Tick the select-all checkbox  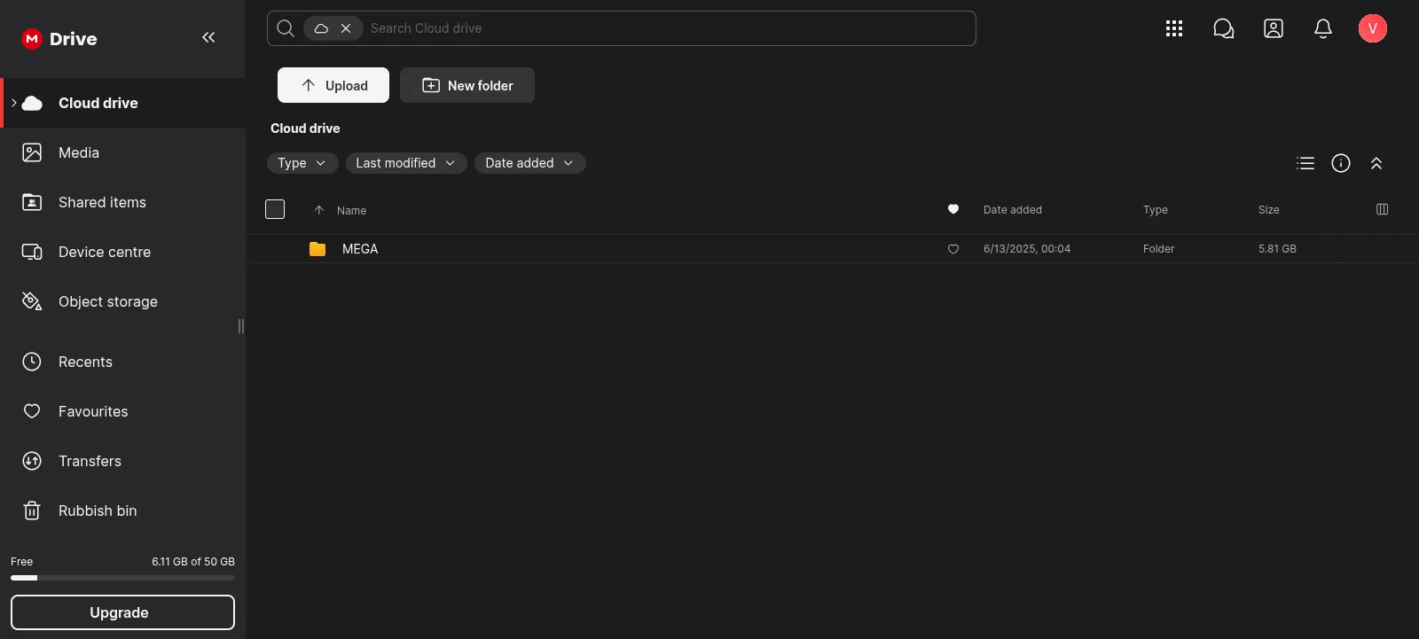[275, 209]
